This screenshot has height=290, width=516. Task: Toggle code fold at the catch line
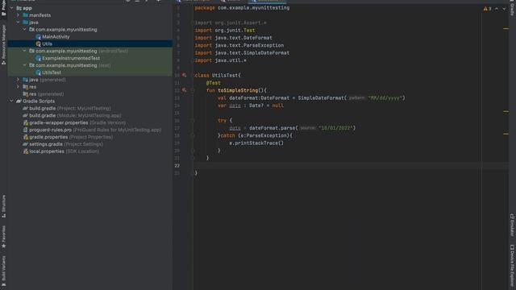193,135
